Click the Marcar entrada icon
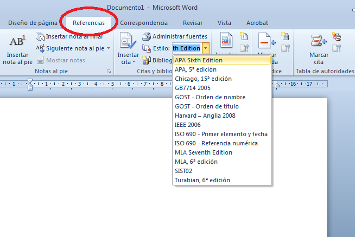Screen dimensions: 355x237 (267, 41)
